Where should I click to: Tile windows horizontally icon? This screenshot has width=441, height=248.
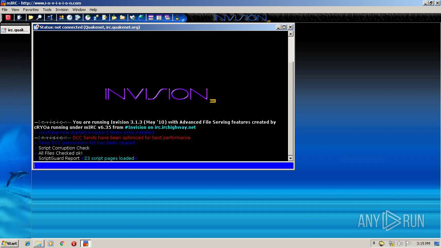151,18
